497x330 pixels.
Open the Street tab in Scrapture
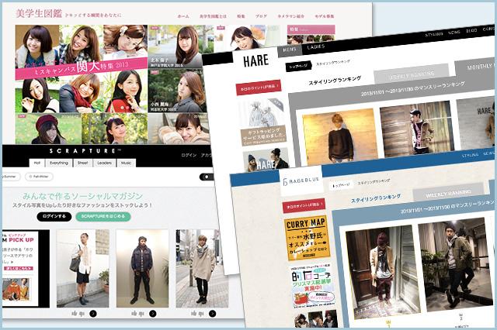[x=82, y=163]
